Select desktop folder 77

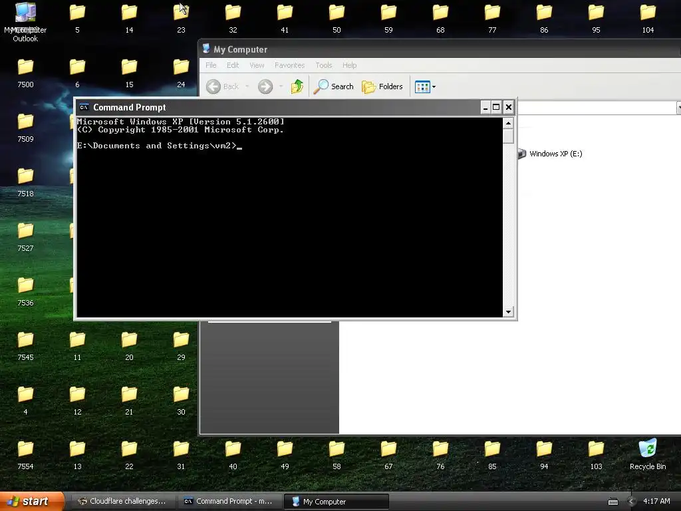pos(492,19)
